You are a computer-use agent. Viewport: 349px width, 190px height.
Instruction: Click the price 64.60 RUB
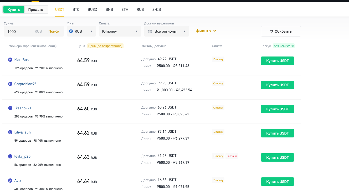coord(87,109)
